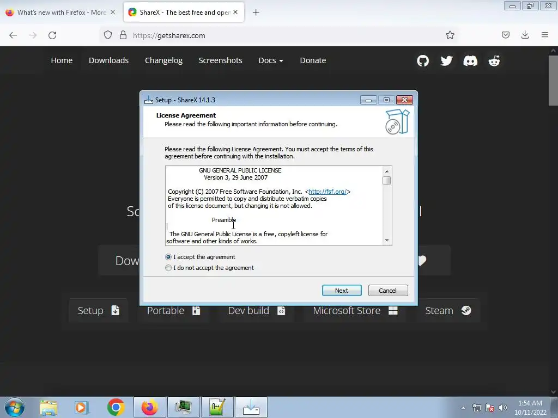The width and height of the screenshot is (558, 418).
Task: Click the Microsoft Store button
Action: pyautogui.click(x=355, y=311)
